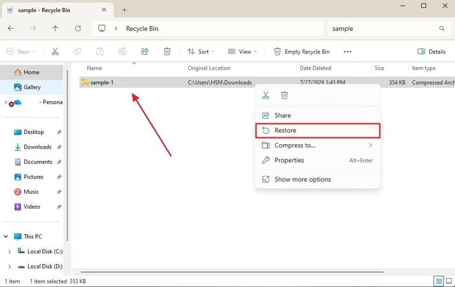Select This PC in the navigation pane

[31, 237]
